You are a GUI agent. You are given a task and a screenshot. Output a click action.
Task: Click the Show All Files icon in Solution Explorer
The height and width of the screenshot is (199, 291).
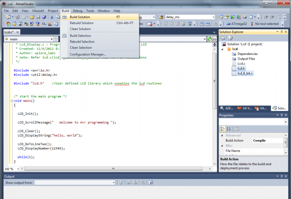pyautogui.click(x=230, y=38)
